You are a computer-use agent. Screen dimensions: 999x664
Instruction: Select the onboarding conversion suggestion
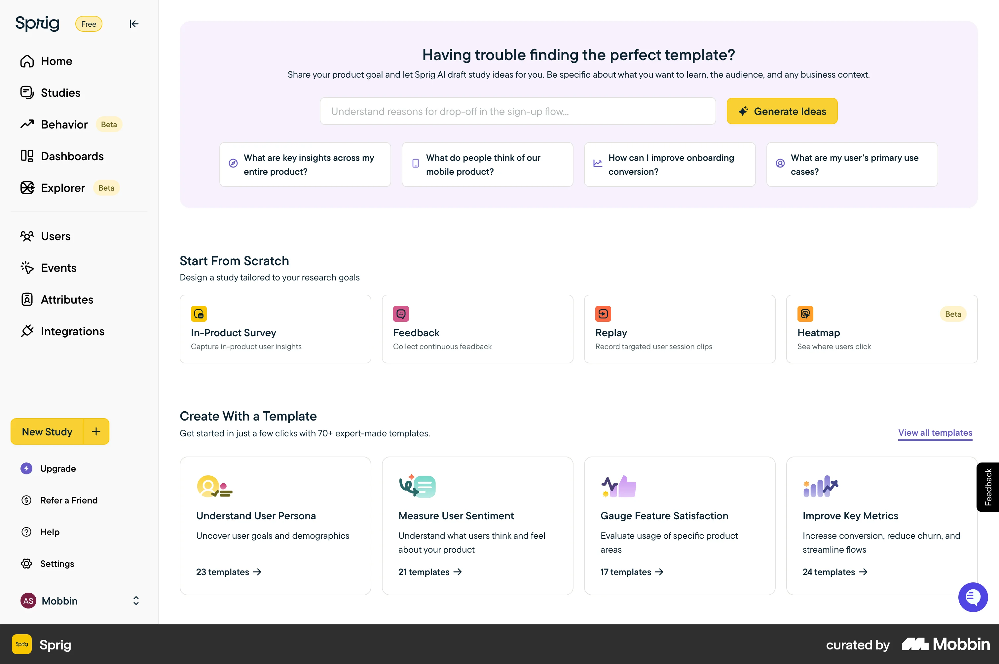(x=670, y=165)
